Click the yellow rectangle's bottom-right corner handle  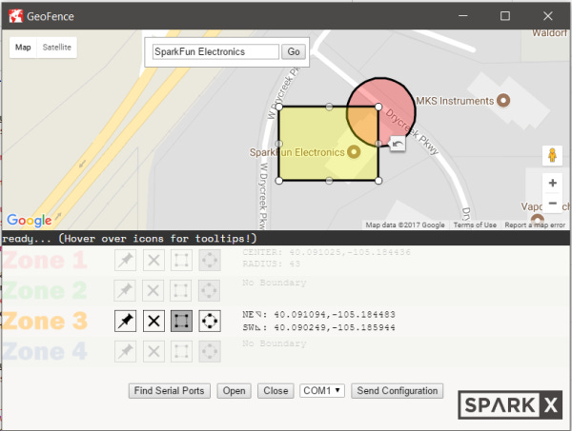point(378,181)
